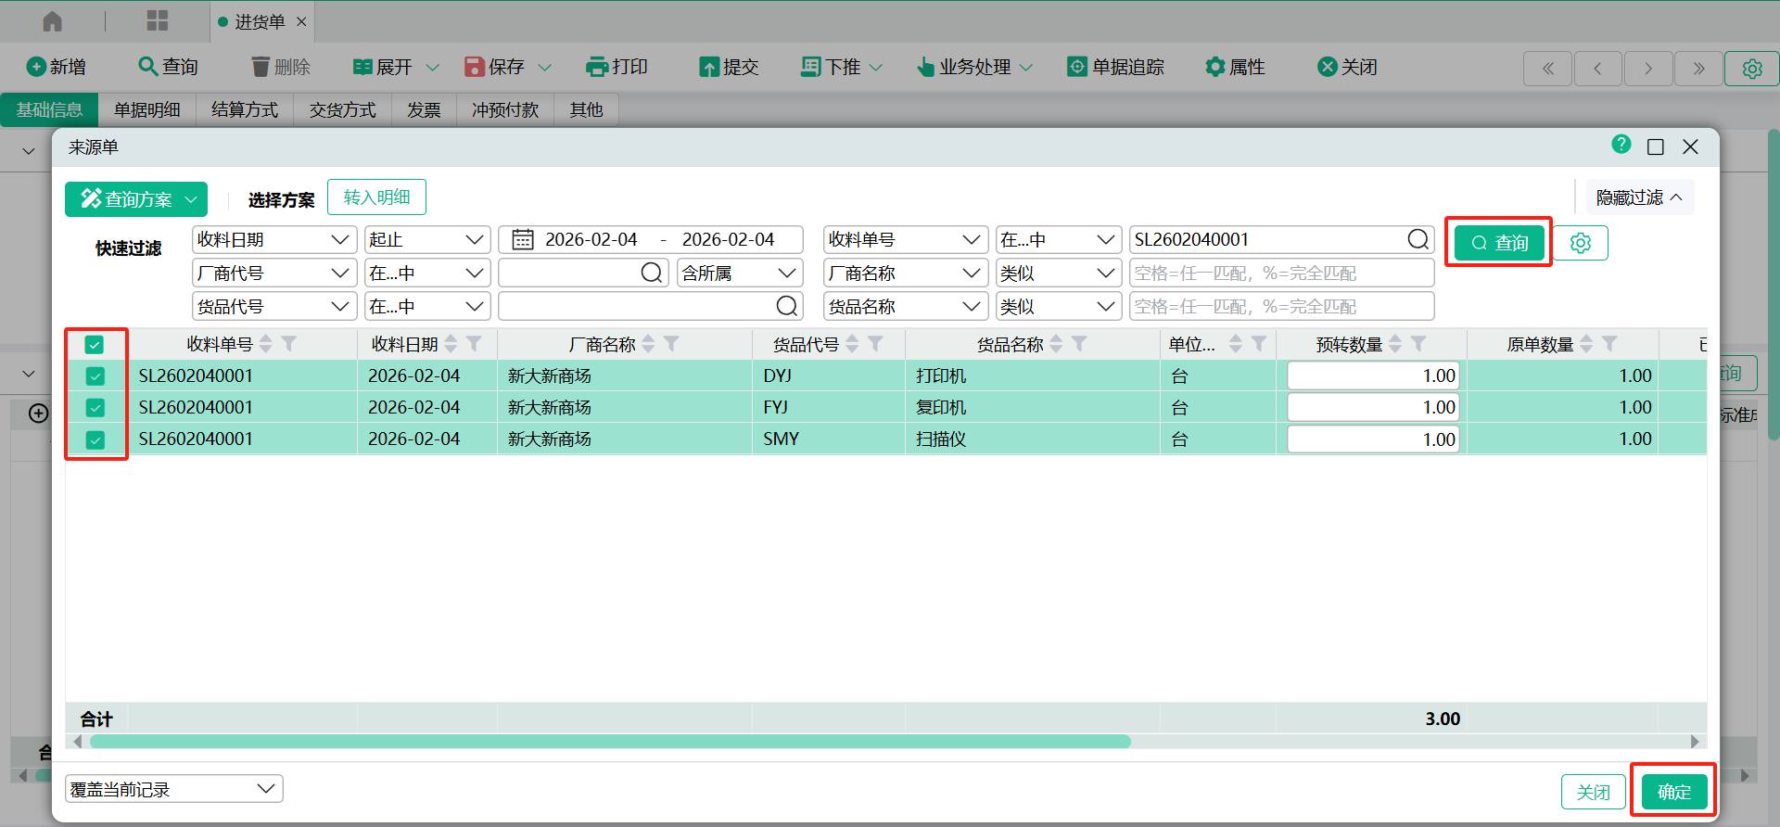Click the 厂商名称 filter input field
1780x827 pixels.
[1280, 274]
